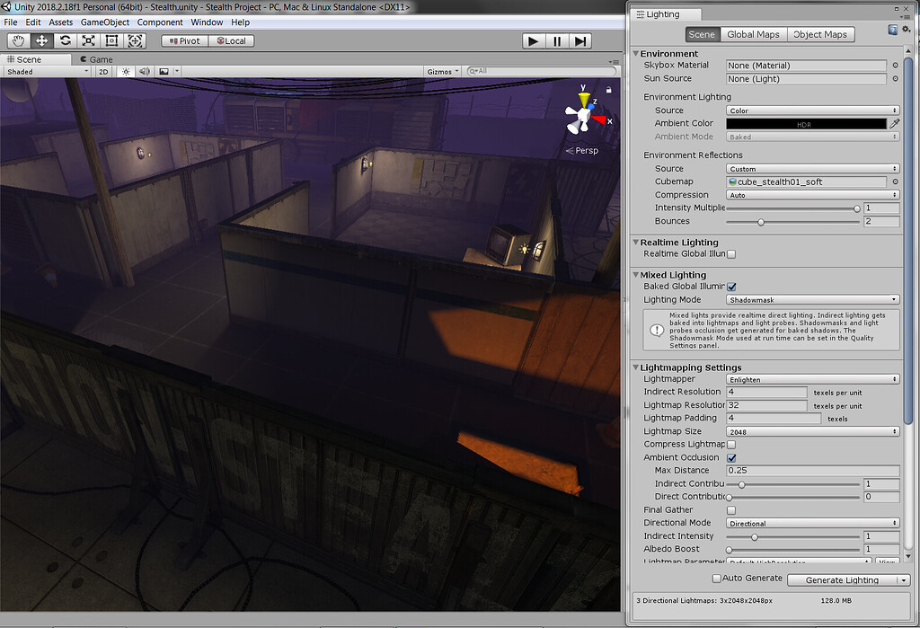Uncheck Ambient Occlusion
Image resolution: width=920 pixels, height=628 pixels.
tap(731, 457)
